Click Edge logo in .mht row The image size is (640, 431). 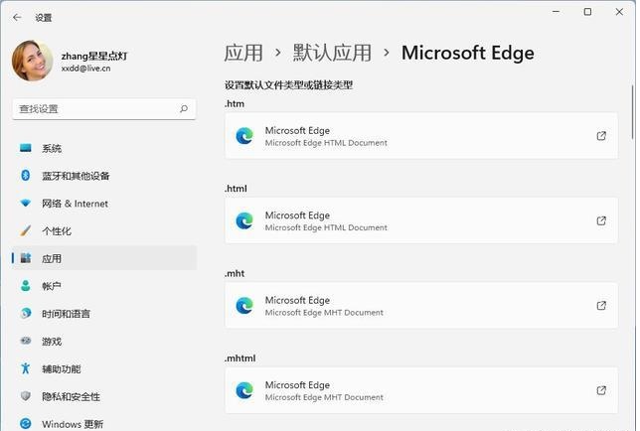tap(244, 306)
